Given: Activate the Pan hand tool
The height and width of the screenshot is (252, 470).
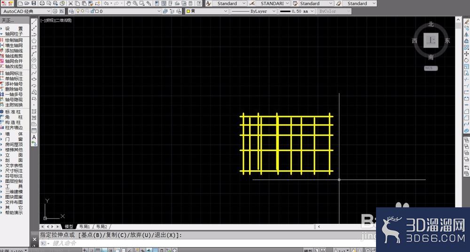Looking at the screenshot, I should point(129,3).
